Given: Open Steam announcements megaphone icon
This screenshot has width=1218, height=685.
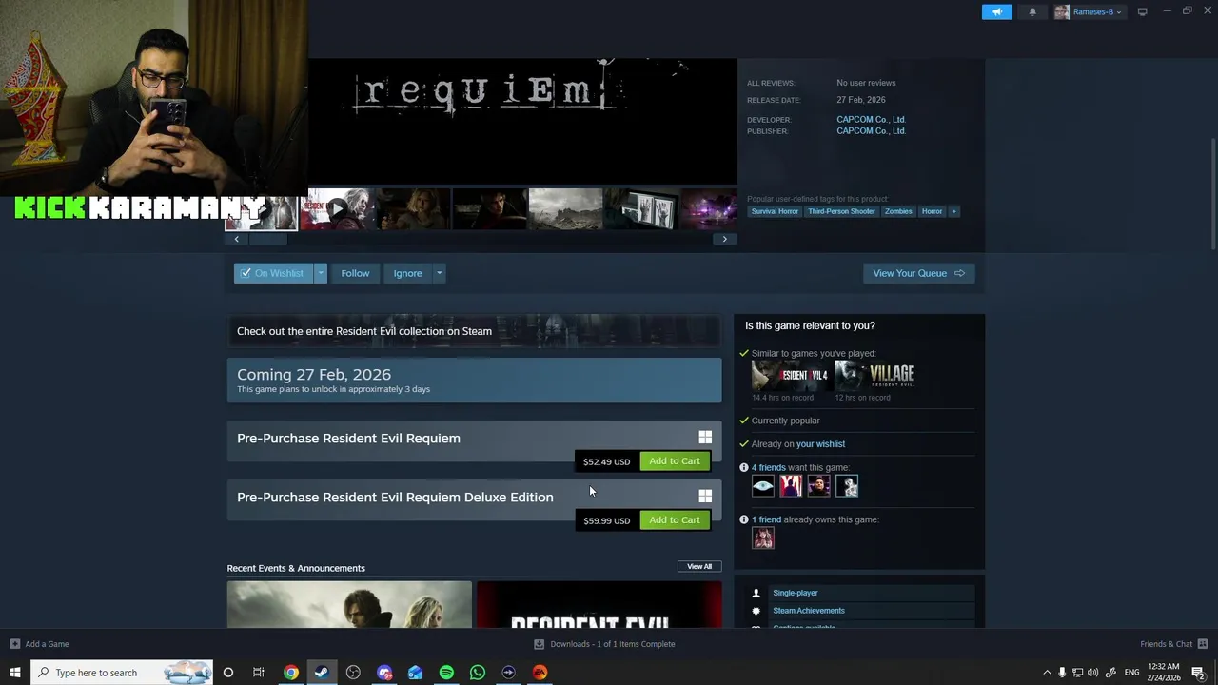Looking at the screenshot, I should pyautogui.click(x=997, y=11).
